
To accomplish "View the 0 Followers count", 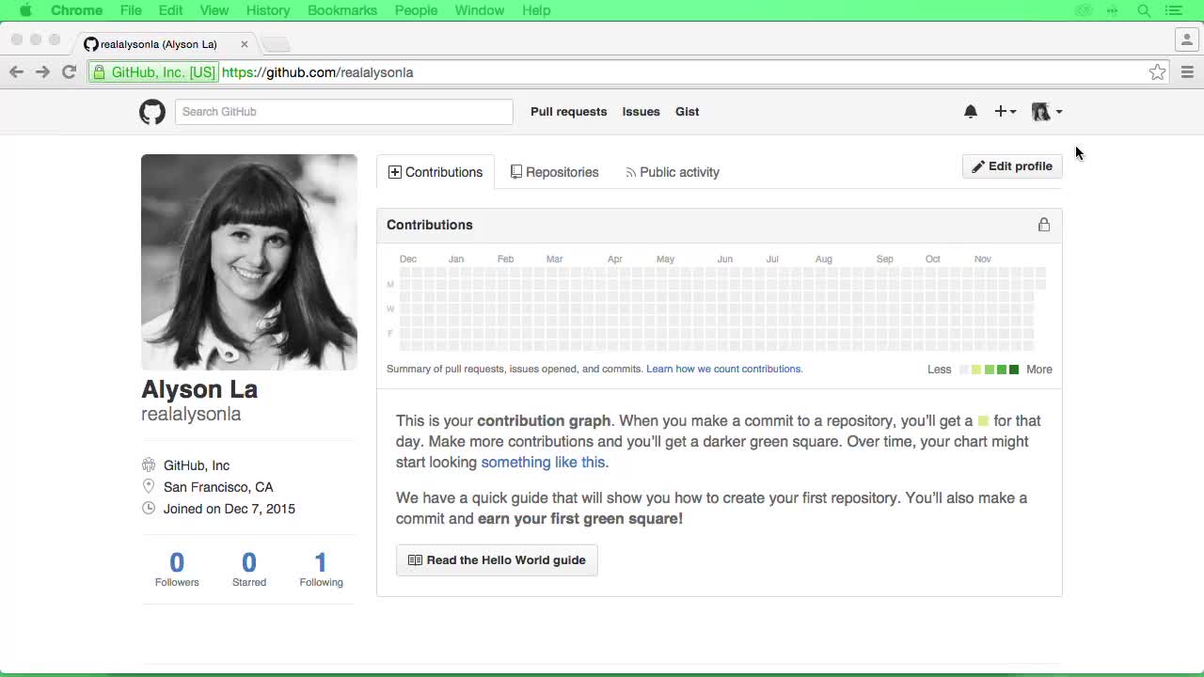I will click(177, 569).
